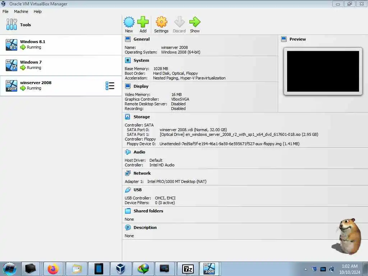Click the Network section icon

pyautogui.click(x=128, y=173)
